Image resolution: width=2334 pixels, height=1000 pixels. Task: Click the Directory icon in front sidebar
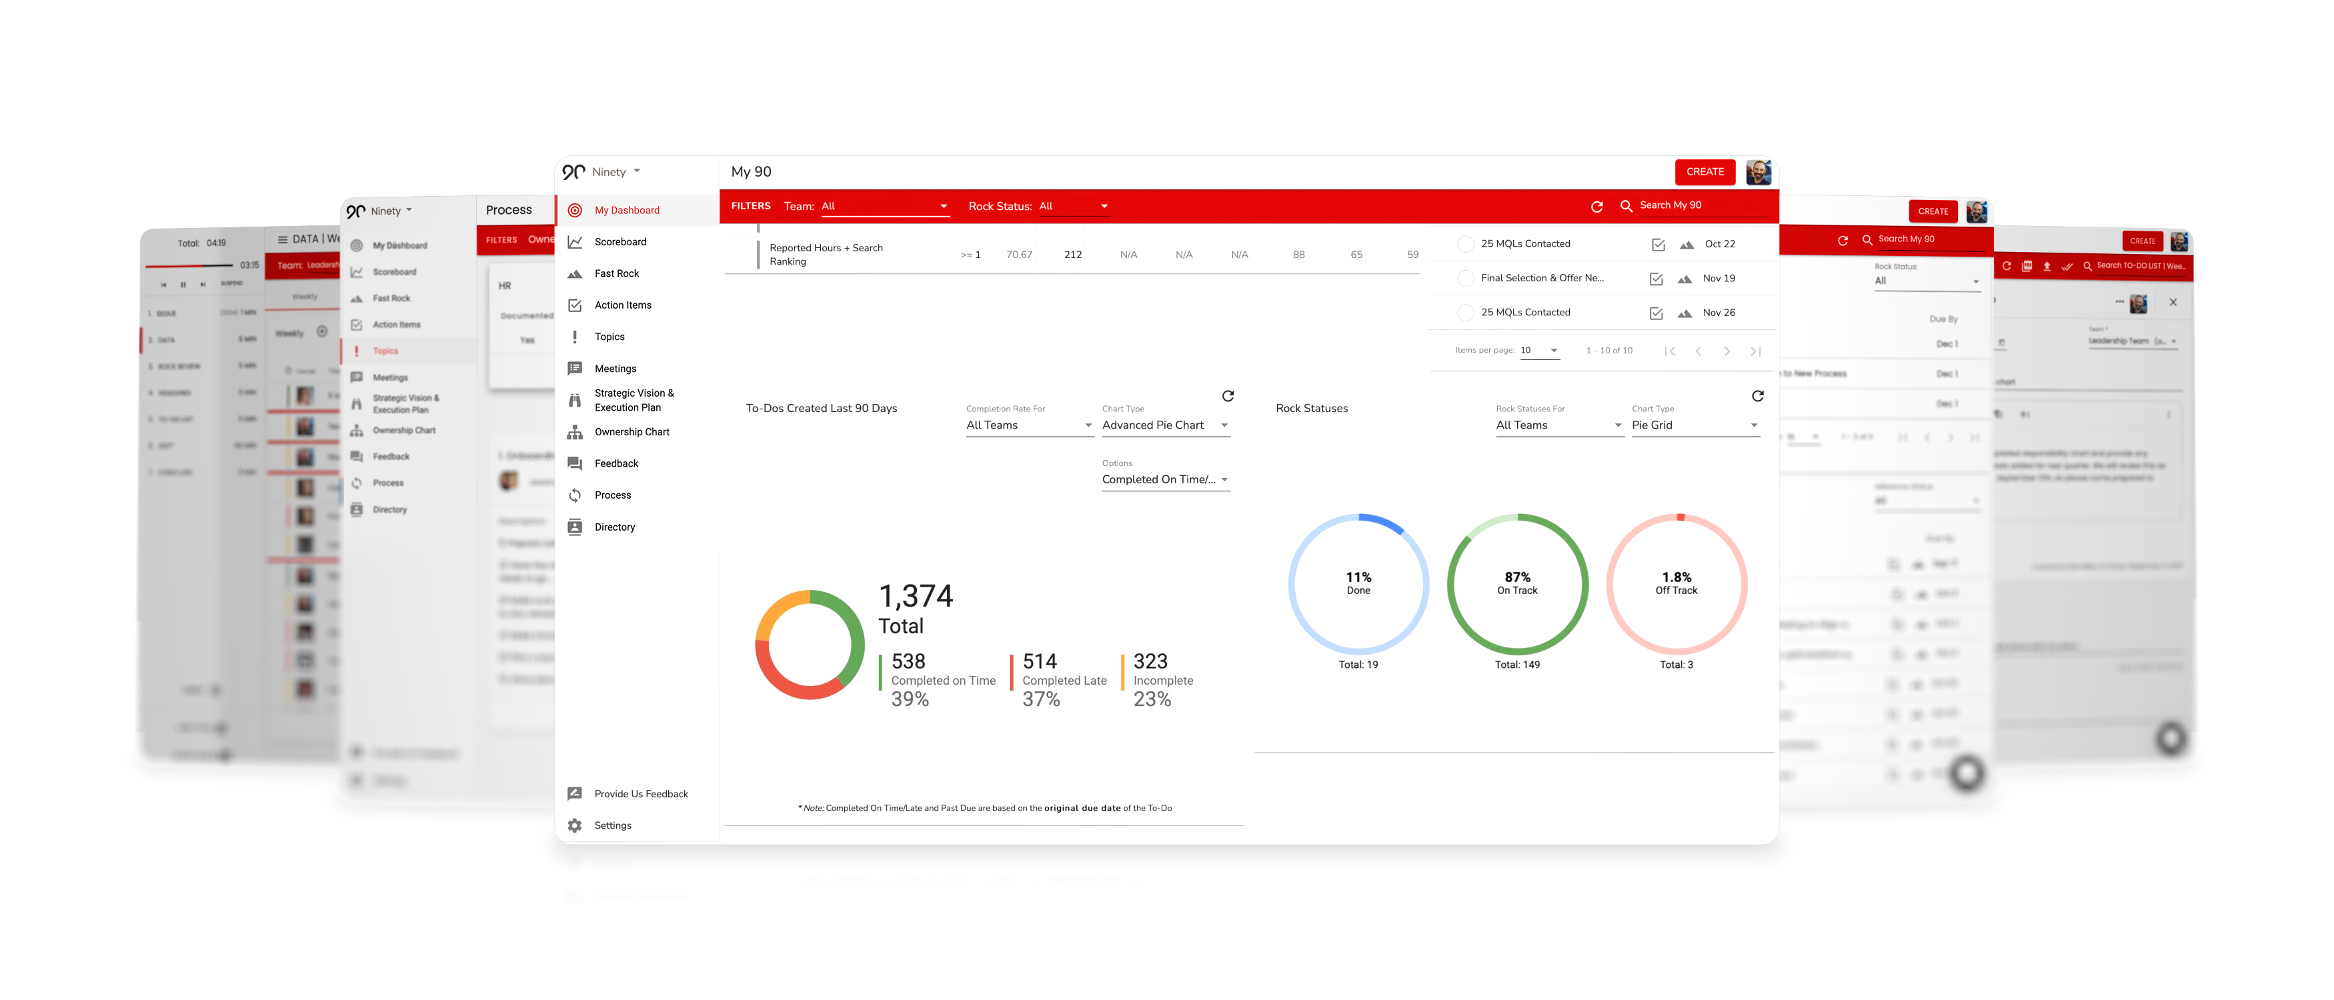click(574, 527)
